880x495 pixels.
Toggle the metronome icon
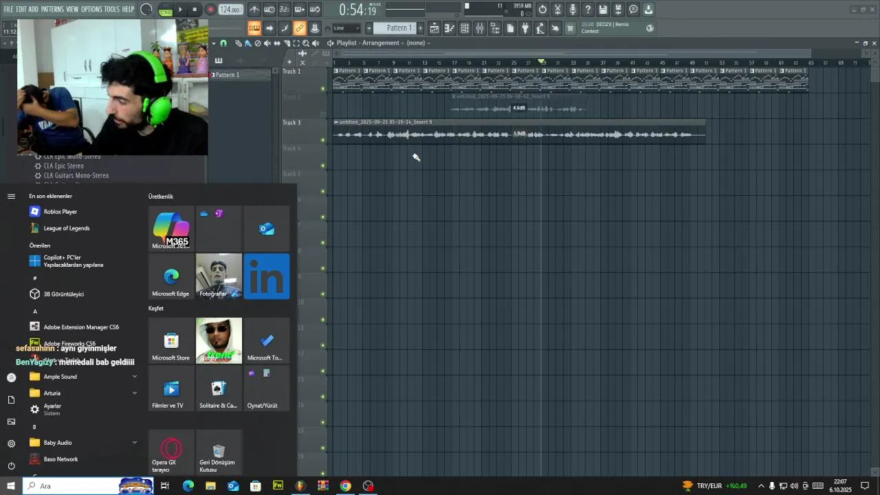pos(254,10)
